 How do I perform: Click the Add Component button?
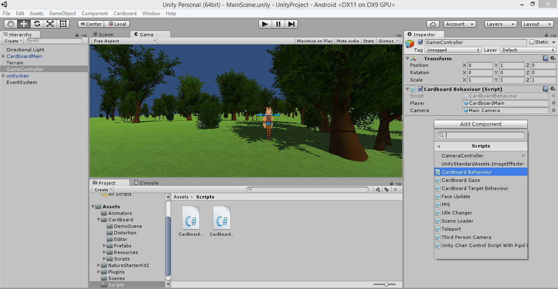[x=481, y=124]
